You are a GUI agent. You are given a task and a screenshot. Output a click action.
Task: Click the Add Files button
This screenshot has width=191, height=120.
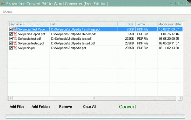click(17, 107)
